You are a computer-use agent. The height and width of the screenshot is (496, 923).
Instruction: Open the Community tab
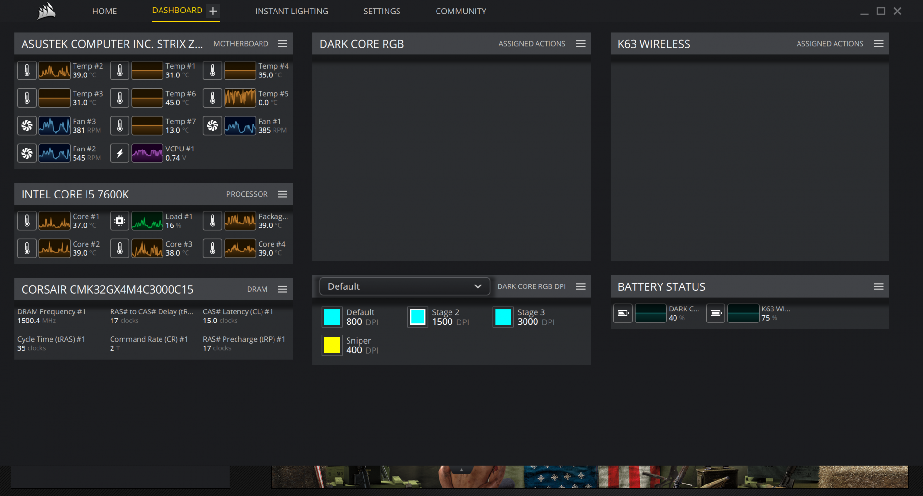(x=461, y=11)
